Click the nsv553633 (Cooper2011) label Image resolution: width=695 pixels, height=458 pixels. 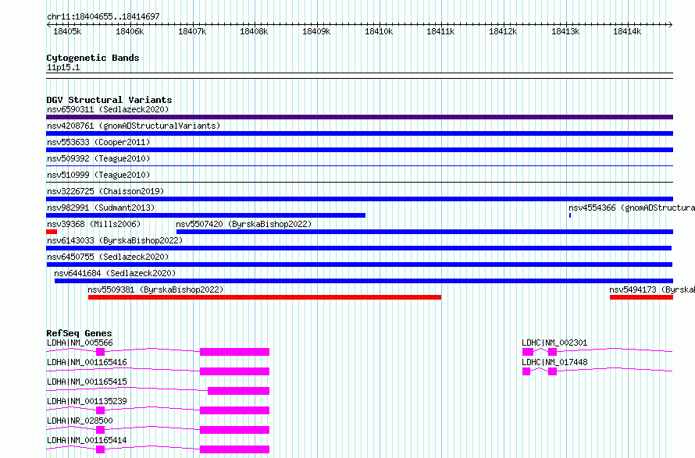[x=98, y=142]
